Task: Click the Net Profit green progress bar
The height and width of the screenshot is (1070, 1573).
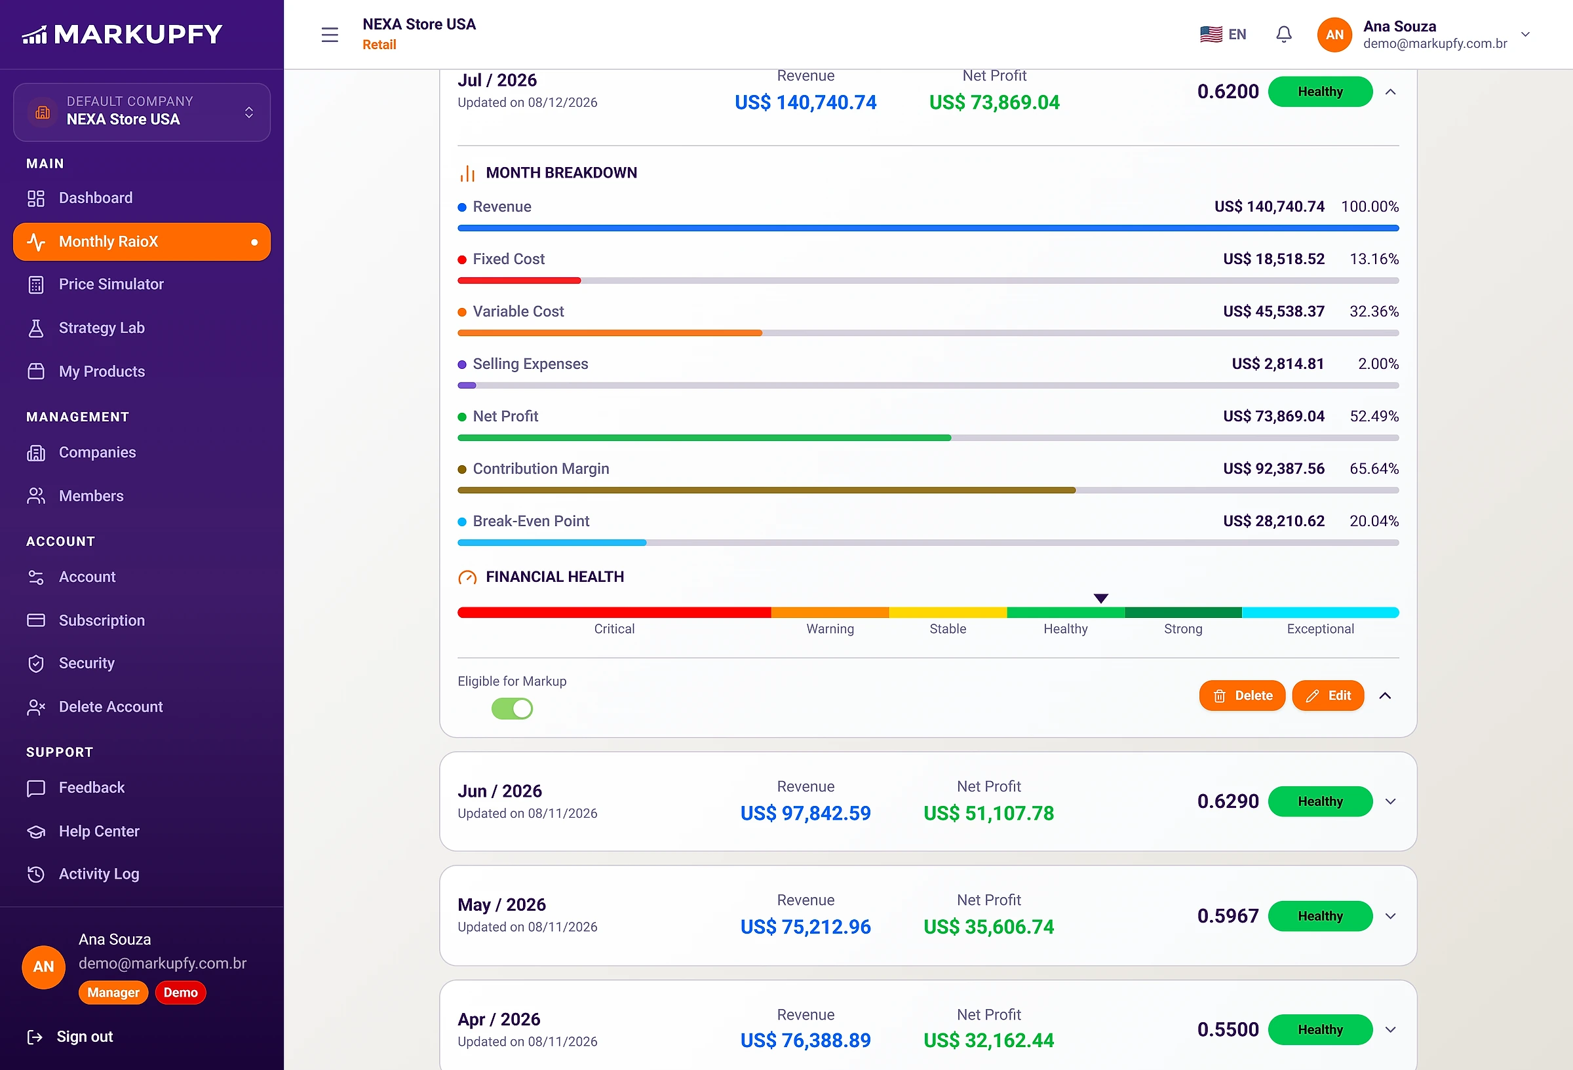Action: tap(704, 438)
